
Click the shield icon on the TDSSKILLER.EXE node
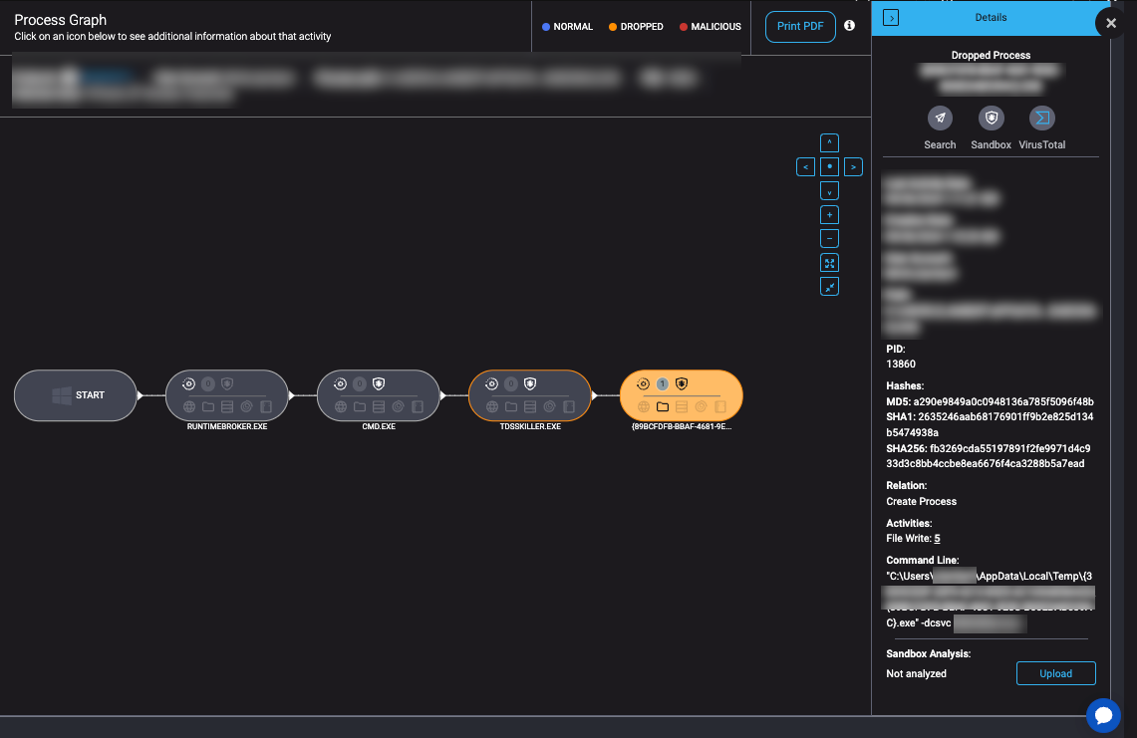[x=529, y=384]
